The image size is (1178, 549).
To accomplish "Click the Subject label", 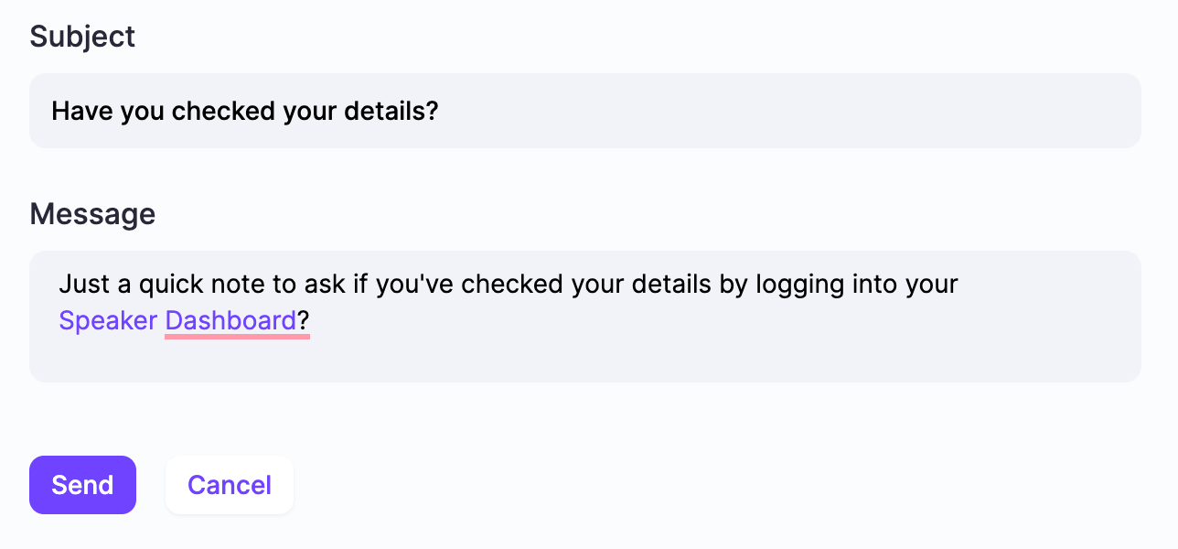I will click(x=82, y=37).
